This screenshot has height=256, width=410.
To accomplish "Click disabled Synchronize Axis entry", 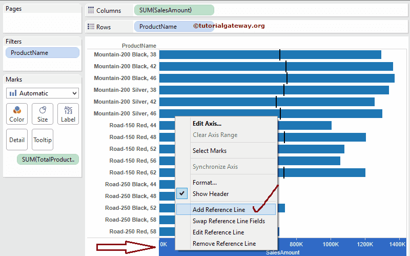I will [215, 167].
